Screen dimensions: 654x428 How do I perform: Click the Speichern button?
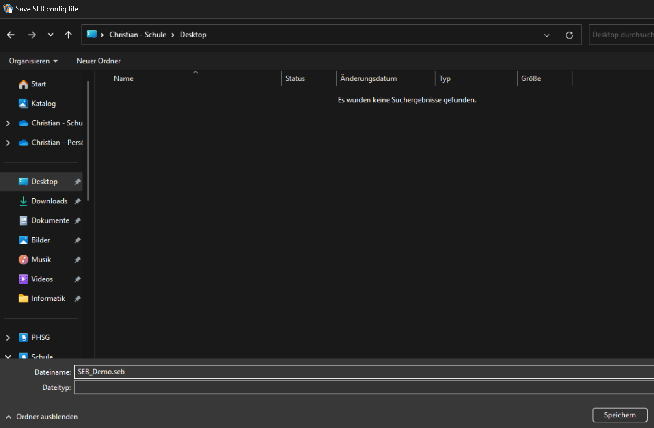pyautogui.click(x=619, y=415)
